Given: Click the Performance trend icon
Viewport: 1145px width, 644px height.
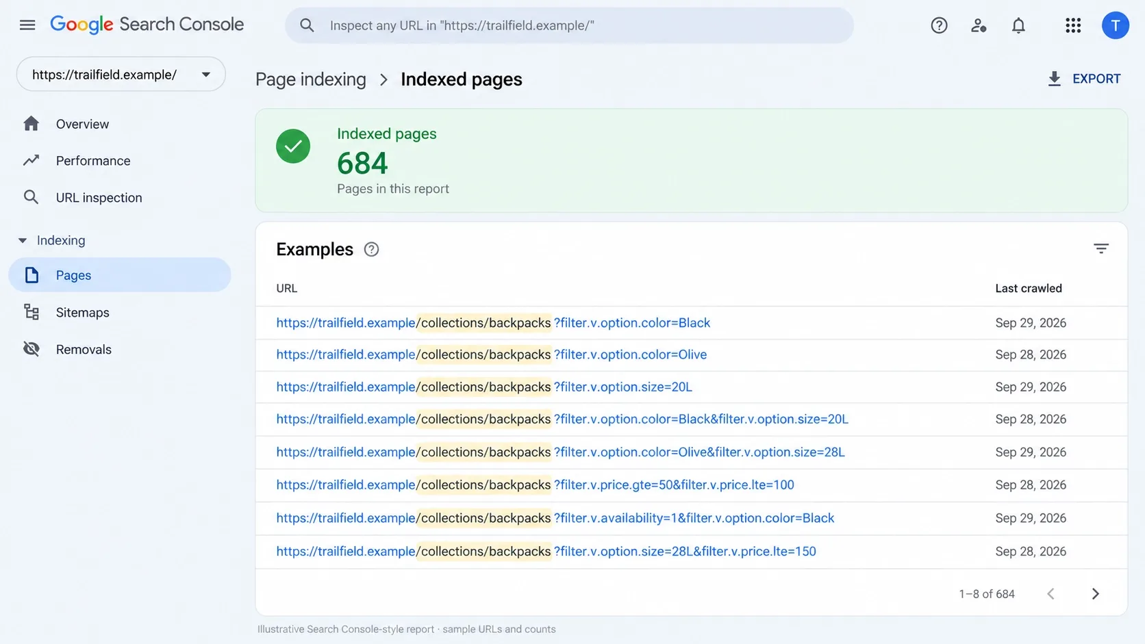Looking at the screenshot, I should click(31, 160).
